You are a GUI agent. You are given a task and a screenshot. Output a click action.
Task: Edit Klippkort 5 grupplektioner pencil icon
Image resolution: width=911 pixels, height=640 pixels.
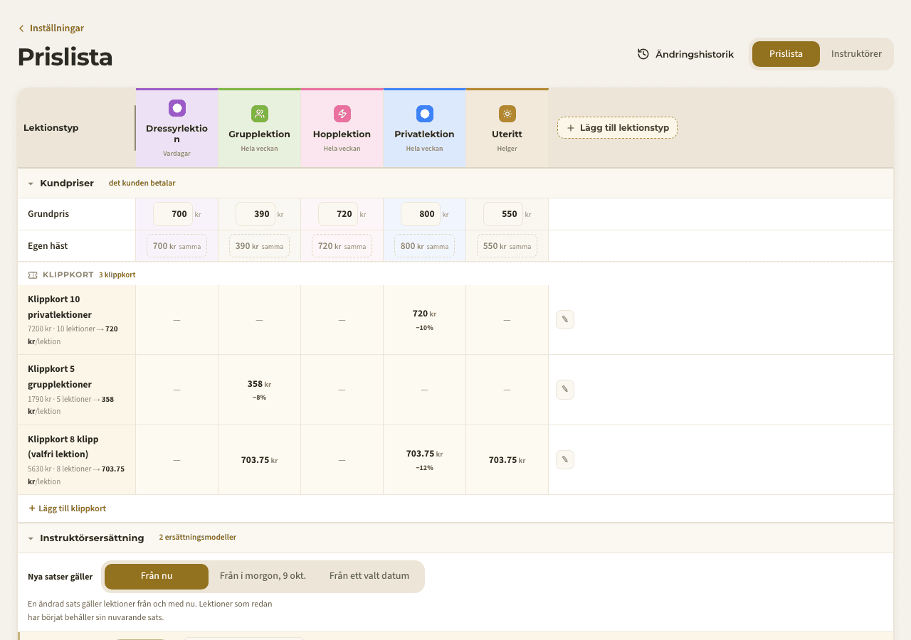point(565,390)
